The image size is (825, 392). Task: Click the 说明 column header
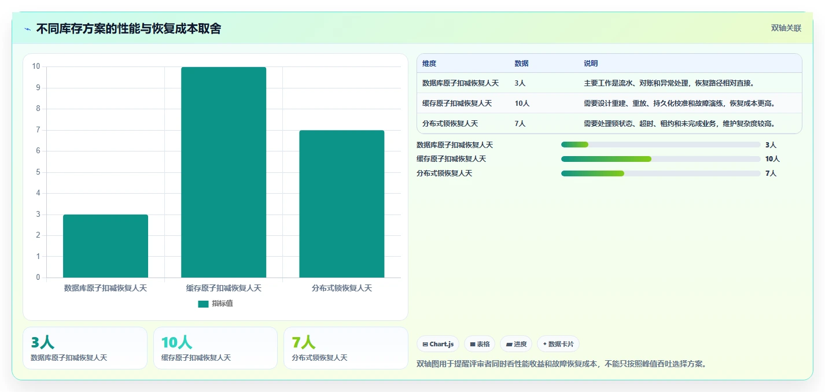pos(591,63)
